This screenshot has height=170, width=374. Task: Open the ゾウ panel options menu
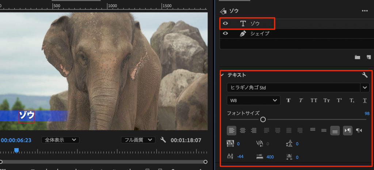(365, 11)
